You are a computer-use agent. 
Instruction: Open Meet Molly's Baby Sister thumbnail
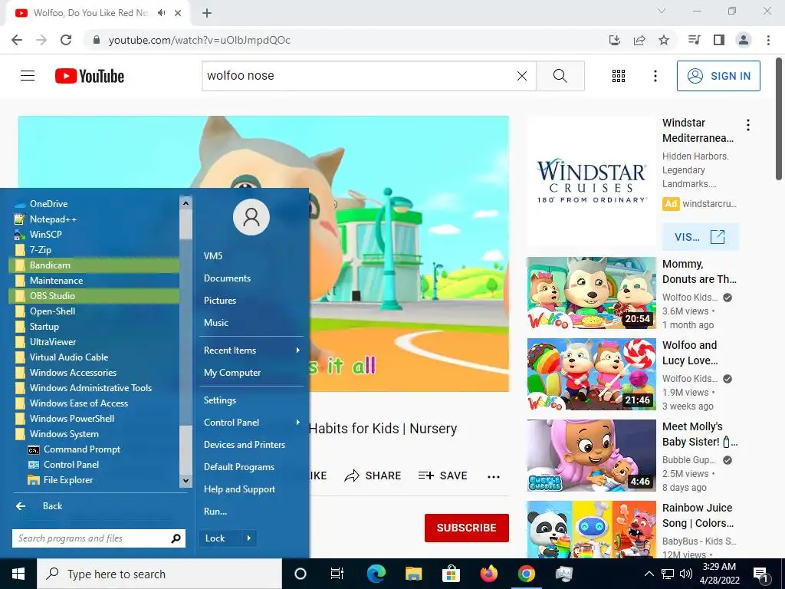(x=591, y=456)
